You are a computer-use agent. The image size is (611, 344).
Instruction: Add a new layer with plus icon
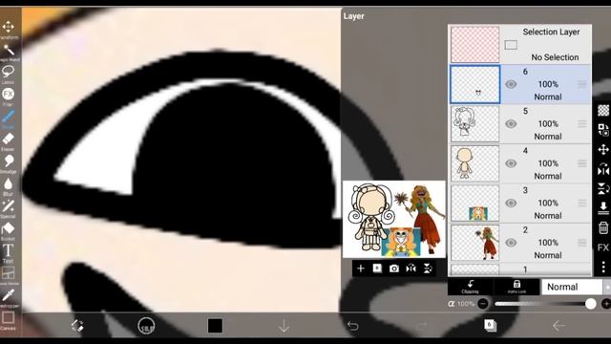[361, 269]
